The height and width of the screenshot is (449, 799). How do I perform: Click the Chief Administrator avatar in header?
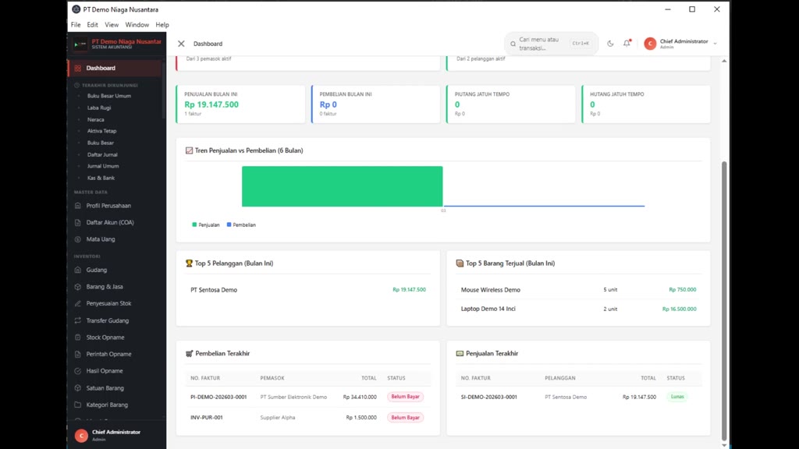(x=650, y=44)
